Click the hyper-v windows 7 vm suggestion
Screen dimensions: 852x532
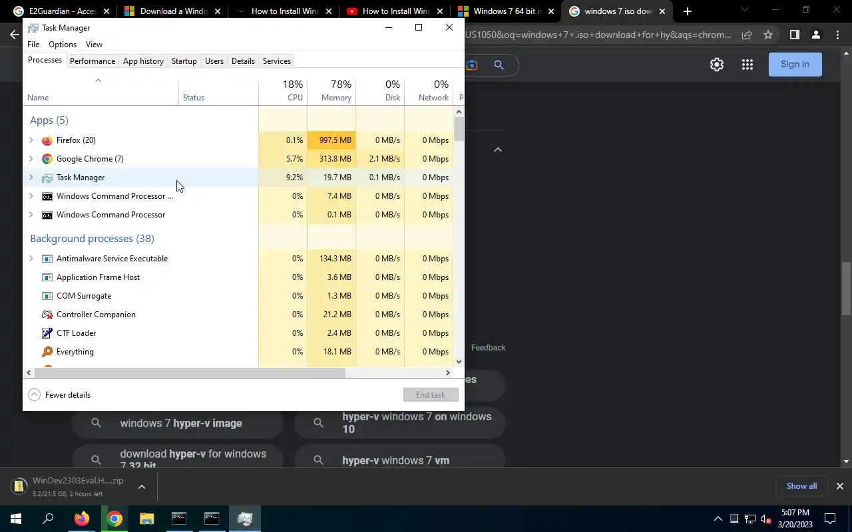(x=399, y=460)
